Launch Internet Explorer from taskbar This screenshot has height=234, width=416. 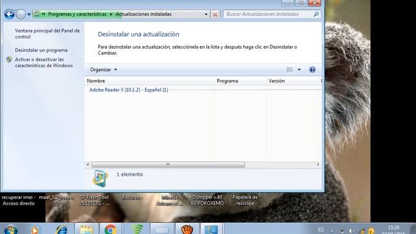point(61,229)
